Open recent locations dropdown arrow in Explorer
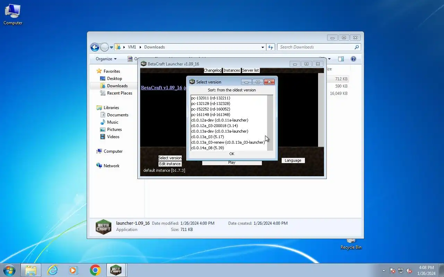444x277 pixels. click(112, 47)
